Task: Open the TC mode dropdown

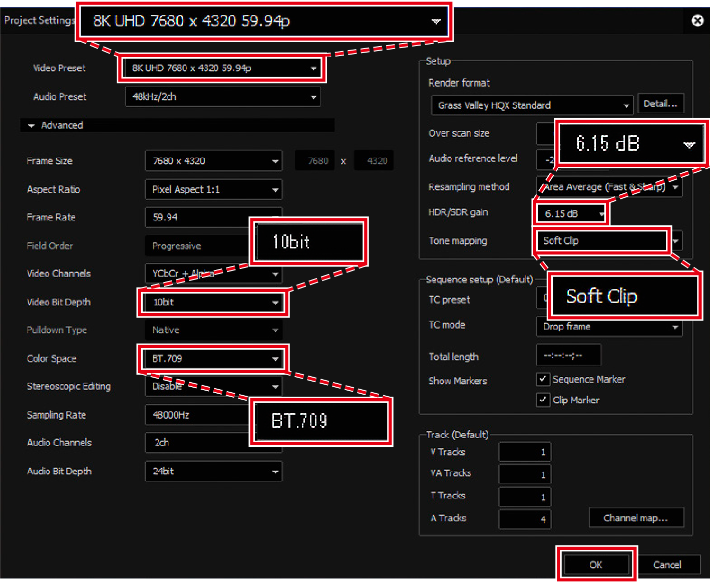Action: click(609, 327)
